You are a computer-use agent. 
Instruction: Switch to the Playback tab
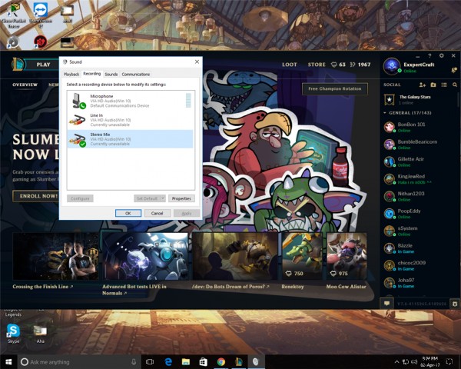click(71, 75)
